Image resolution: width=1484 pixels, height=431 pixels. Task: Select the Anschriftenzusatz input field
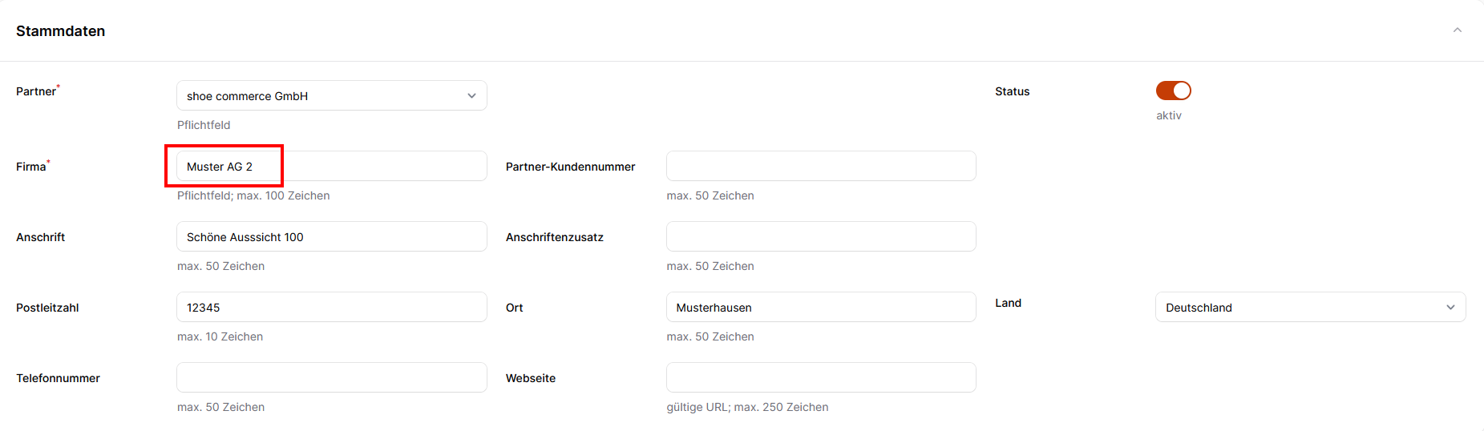820,237
